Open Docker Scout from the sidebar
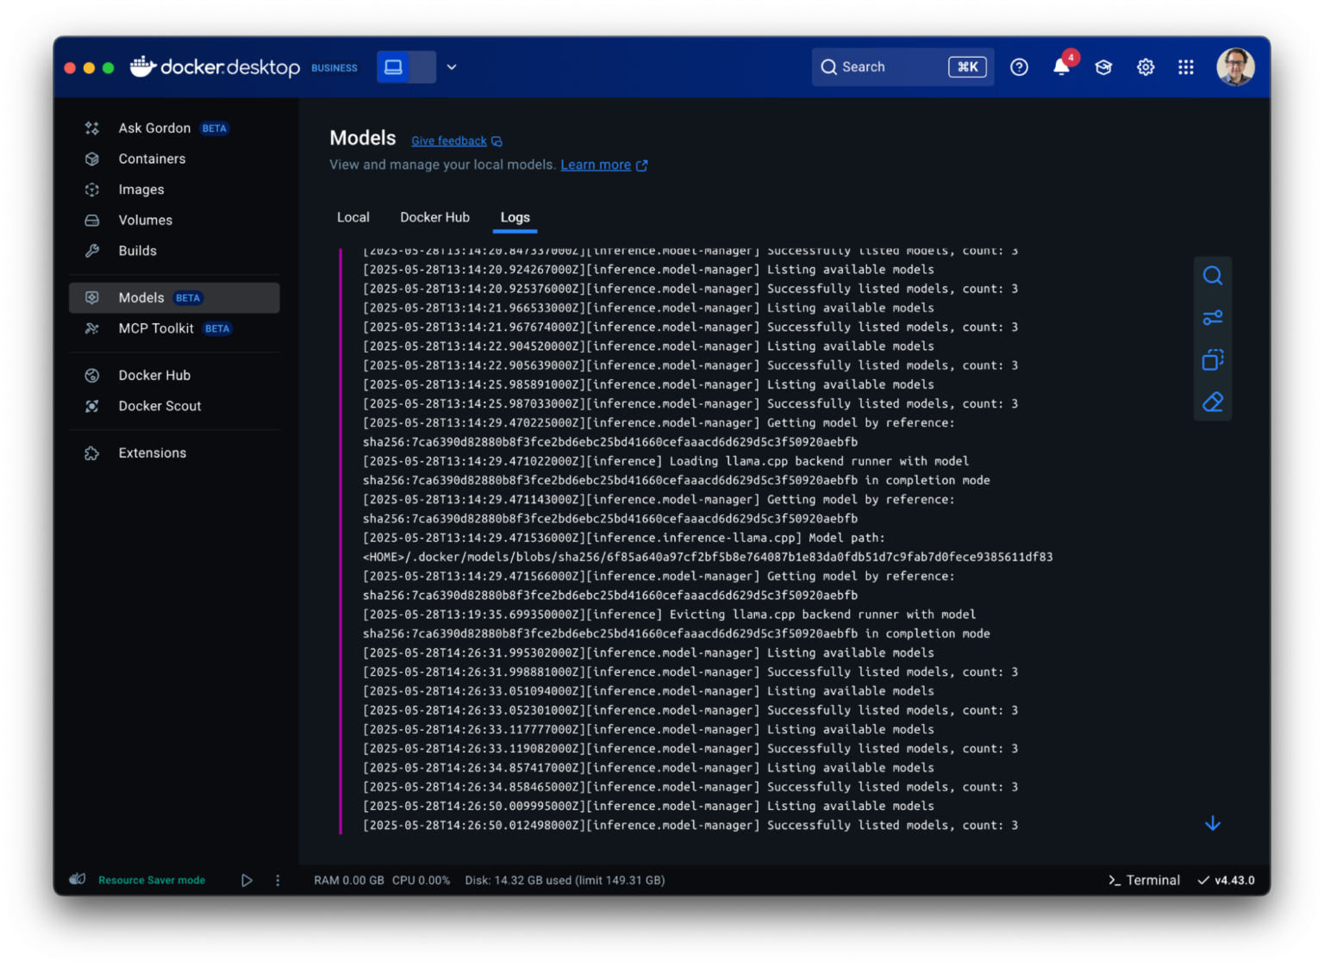 click(x=159, y=405)
